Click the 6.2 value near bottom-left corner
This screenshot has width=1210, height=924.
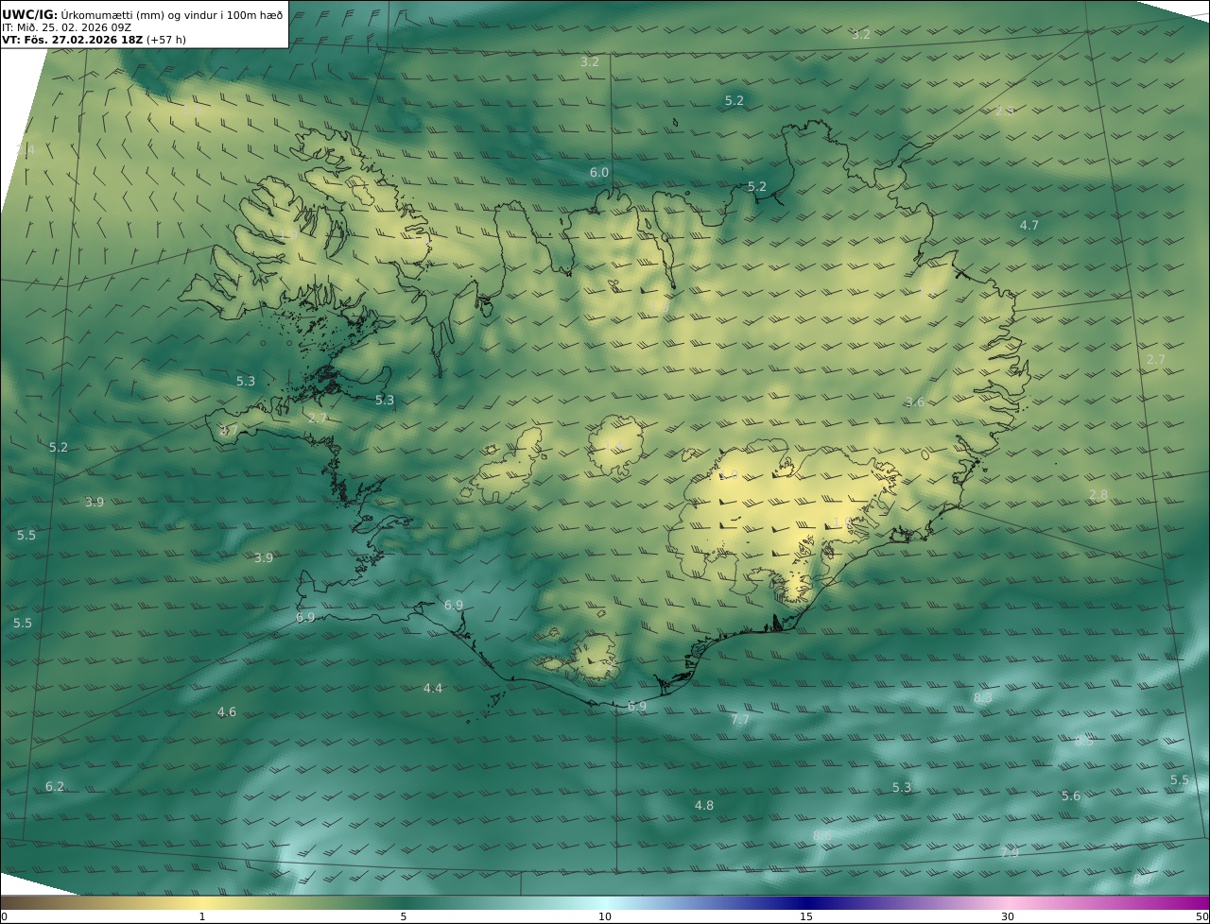55,787
